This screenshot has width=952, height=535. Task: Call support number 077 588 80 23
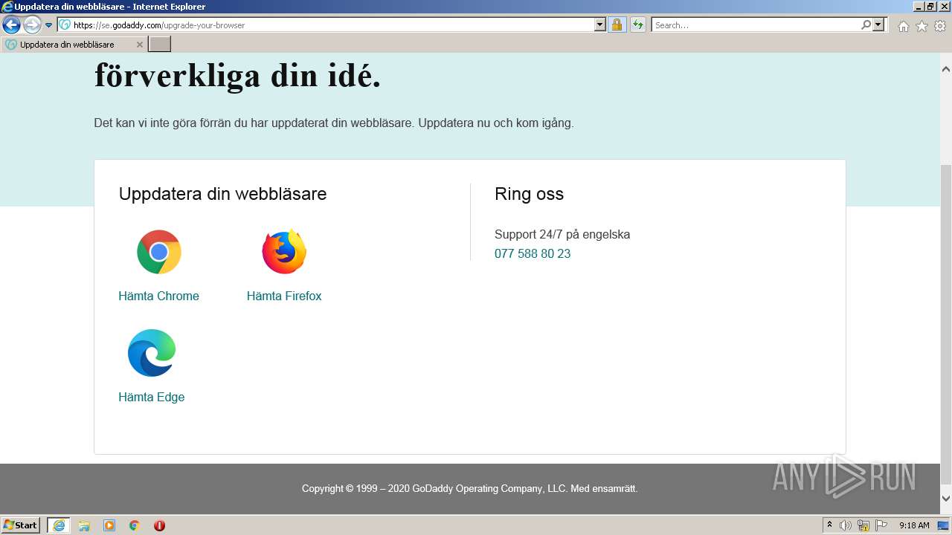tap(533, 253)
